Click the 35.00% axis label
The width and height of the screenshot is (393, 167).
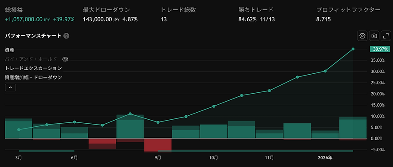378,61
